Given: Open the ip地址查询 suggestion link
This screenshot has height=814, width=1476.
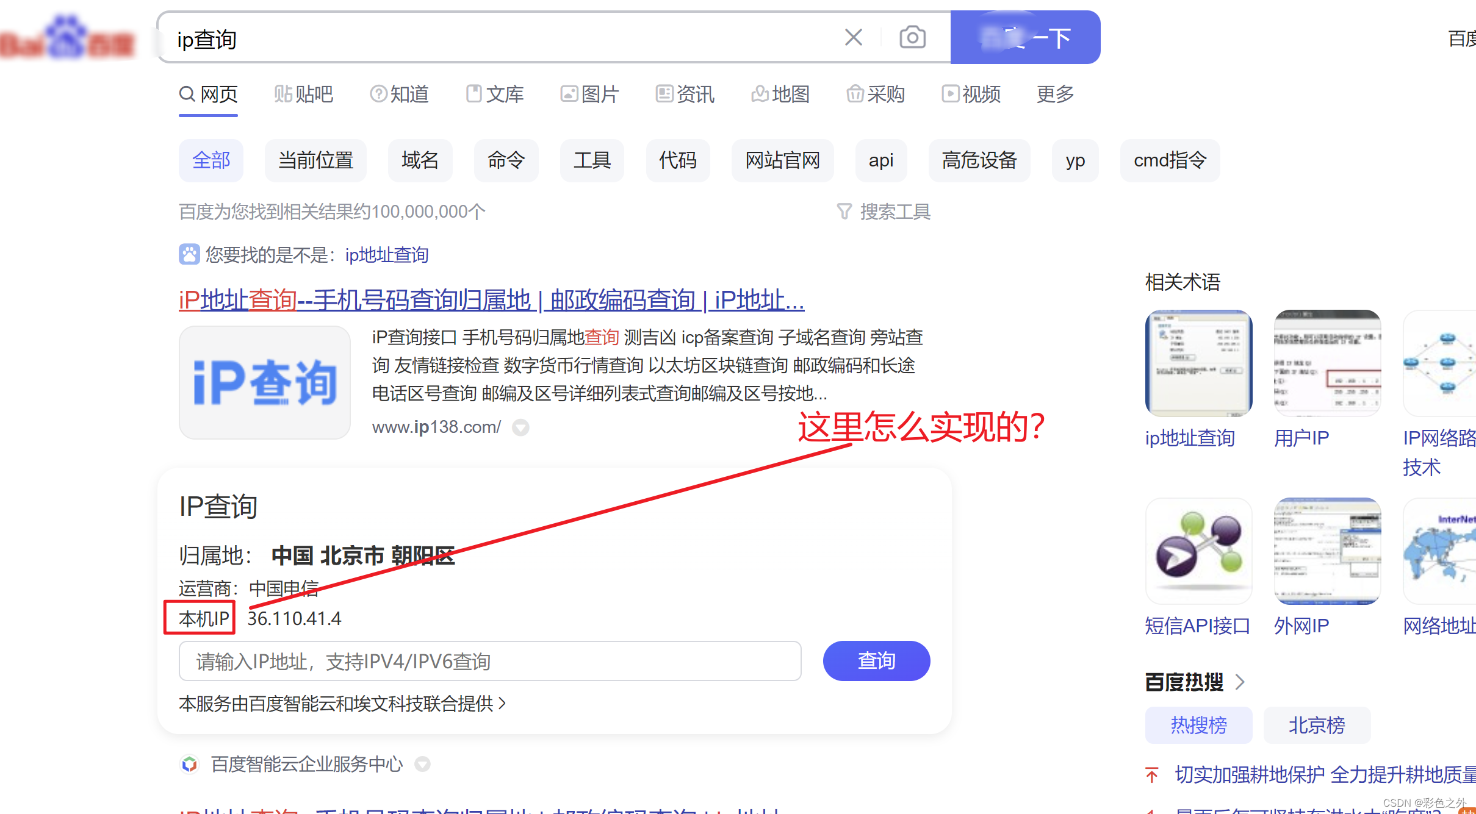Looking at the screenshot, I should coord(387,254).
